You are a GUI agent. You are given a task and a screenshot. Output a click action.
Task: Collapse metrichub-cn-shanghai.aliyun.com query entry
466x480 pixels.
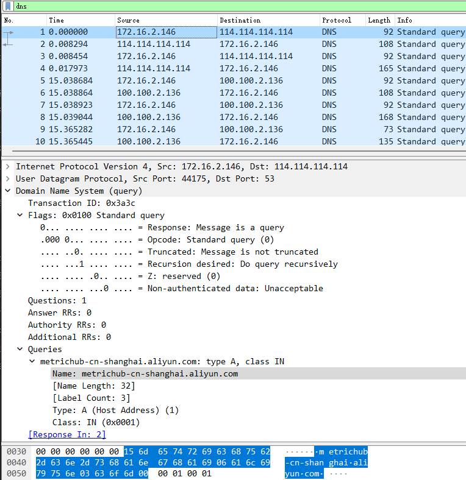(32, 362)
